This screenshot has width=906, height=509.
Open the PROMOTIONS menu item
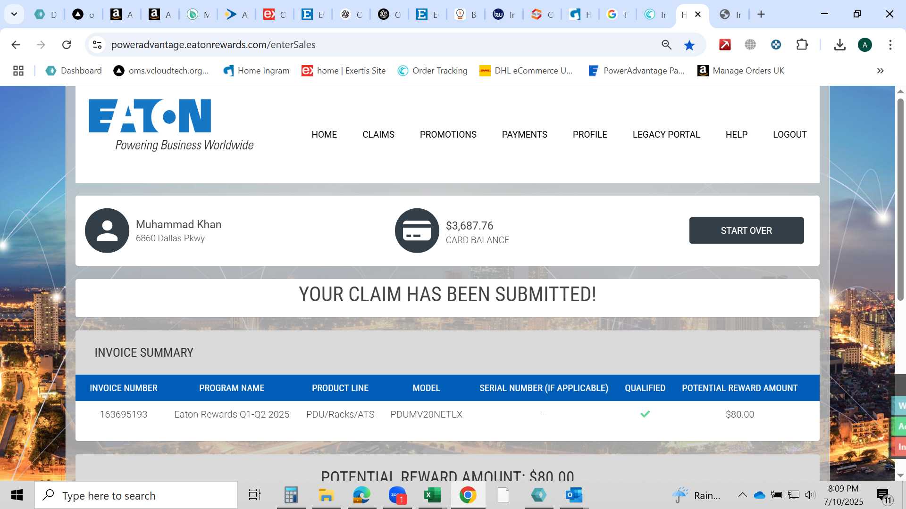448,135
